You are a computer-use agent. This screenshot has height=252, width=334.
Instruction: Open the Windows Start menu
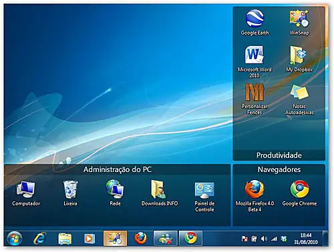pos(15,239)
